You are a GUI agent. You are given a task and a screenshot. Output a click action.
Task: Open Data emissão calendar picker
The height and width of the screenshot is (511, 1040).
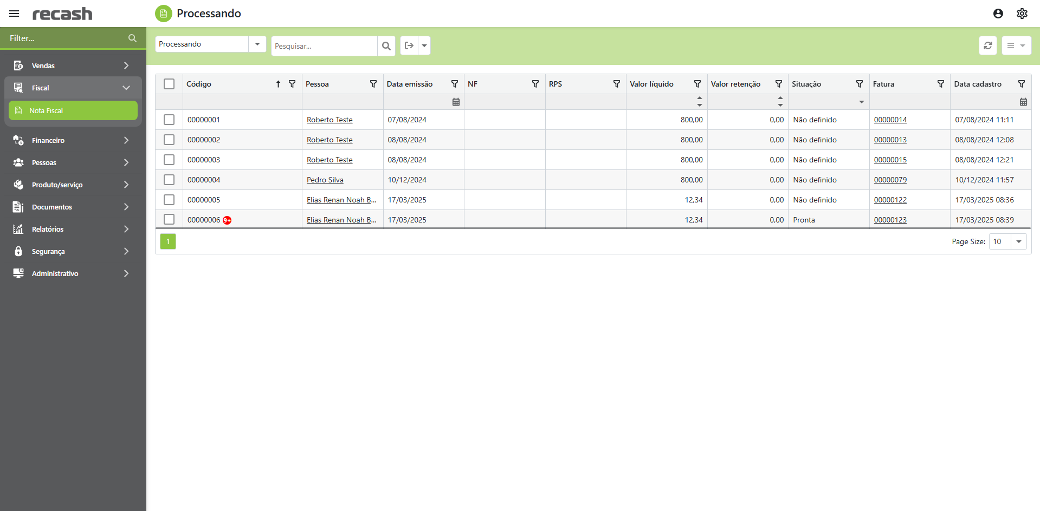pos(456,102)
